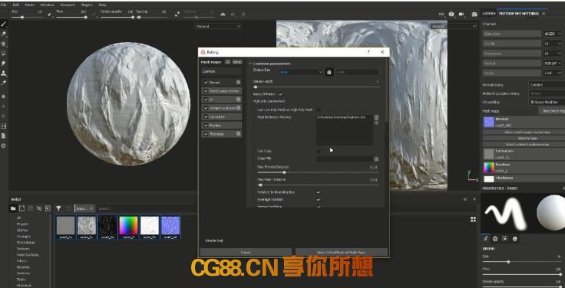Open the Normal mixing dropdown
565x288 pixels.
(547, 85)
